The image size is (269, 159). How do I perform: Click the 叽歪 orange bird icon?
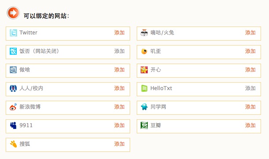pyautogui.click(x=144, y=51)
